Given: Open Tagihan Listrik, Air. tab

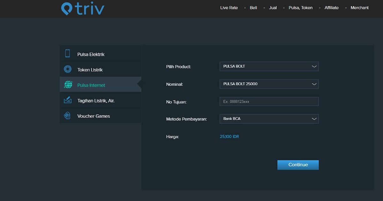Looking at the screenshot, I should (100, 100).
